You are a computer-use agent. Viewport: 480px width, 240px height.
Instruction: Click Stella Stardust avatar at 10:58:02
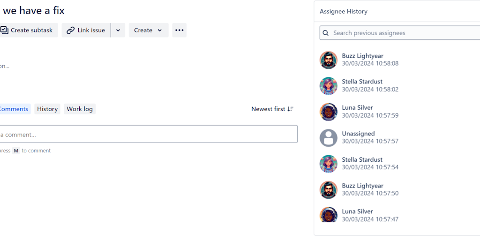pyautogui.click(x=329, y=86)
